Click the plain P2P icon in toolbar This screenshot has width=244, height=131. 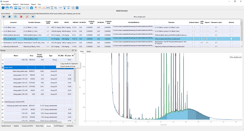click(x=60, y=8)
